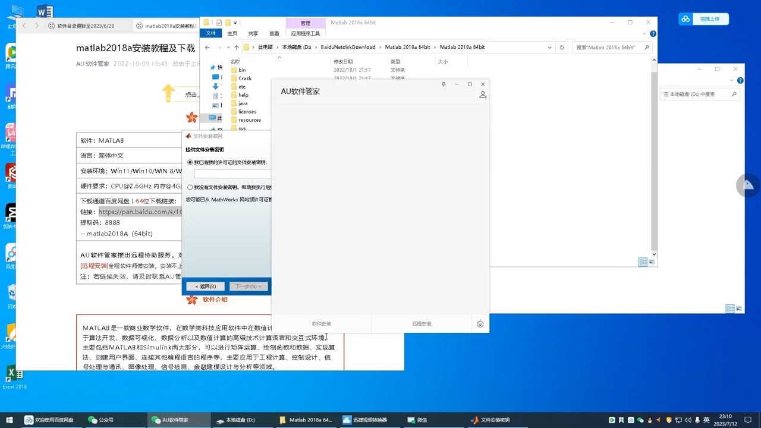761x428 pixels.
Task: Click 本地磁盘 (D:) breadcrumb in address bar
Action: 297,47
